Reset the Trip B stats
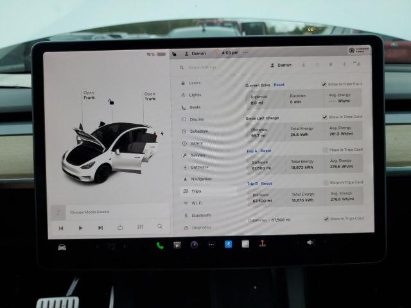This screenshot has height=308, width=411. pyautogui.click(x=267, y=184)
